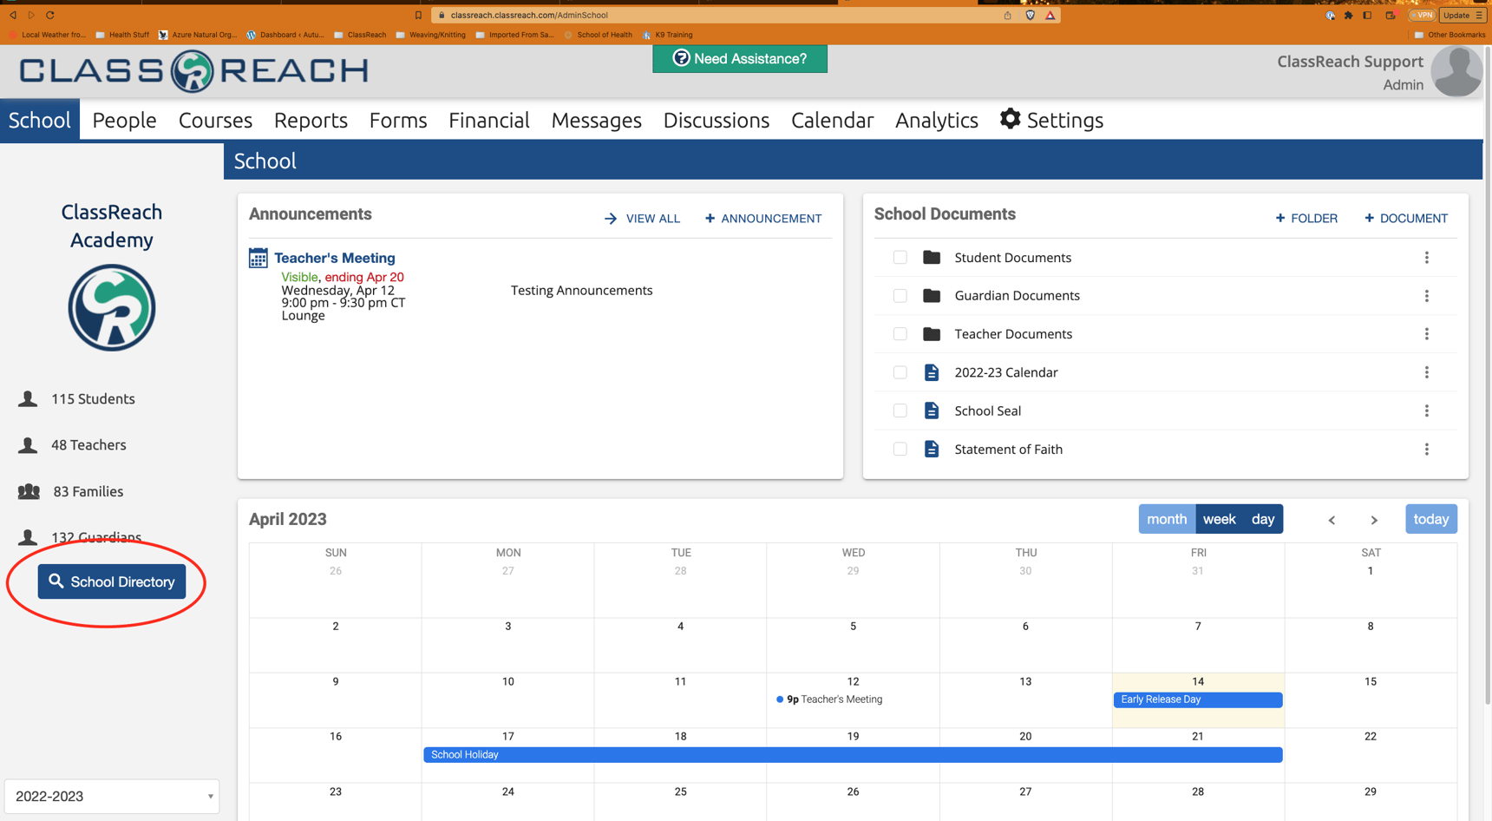1492x821 pixels.
Task: Open options menu for Guardian Documents
Action: [x=1426, y=296]
